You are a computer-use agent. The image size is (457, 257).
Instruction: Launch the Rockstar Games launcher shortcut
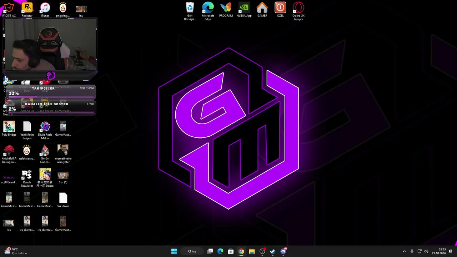(27, 10)
